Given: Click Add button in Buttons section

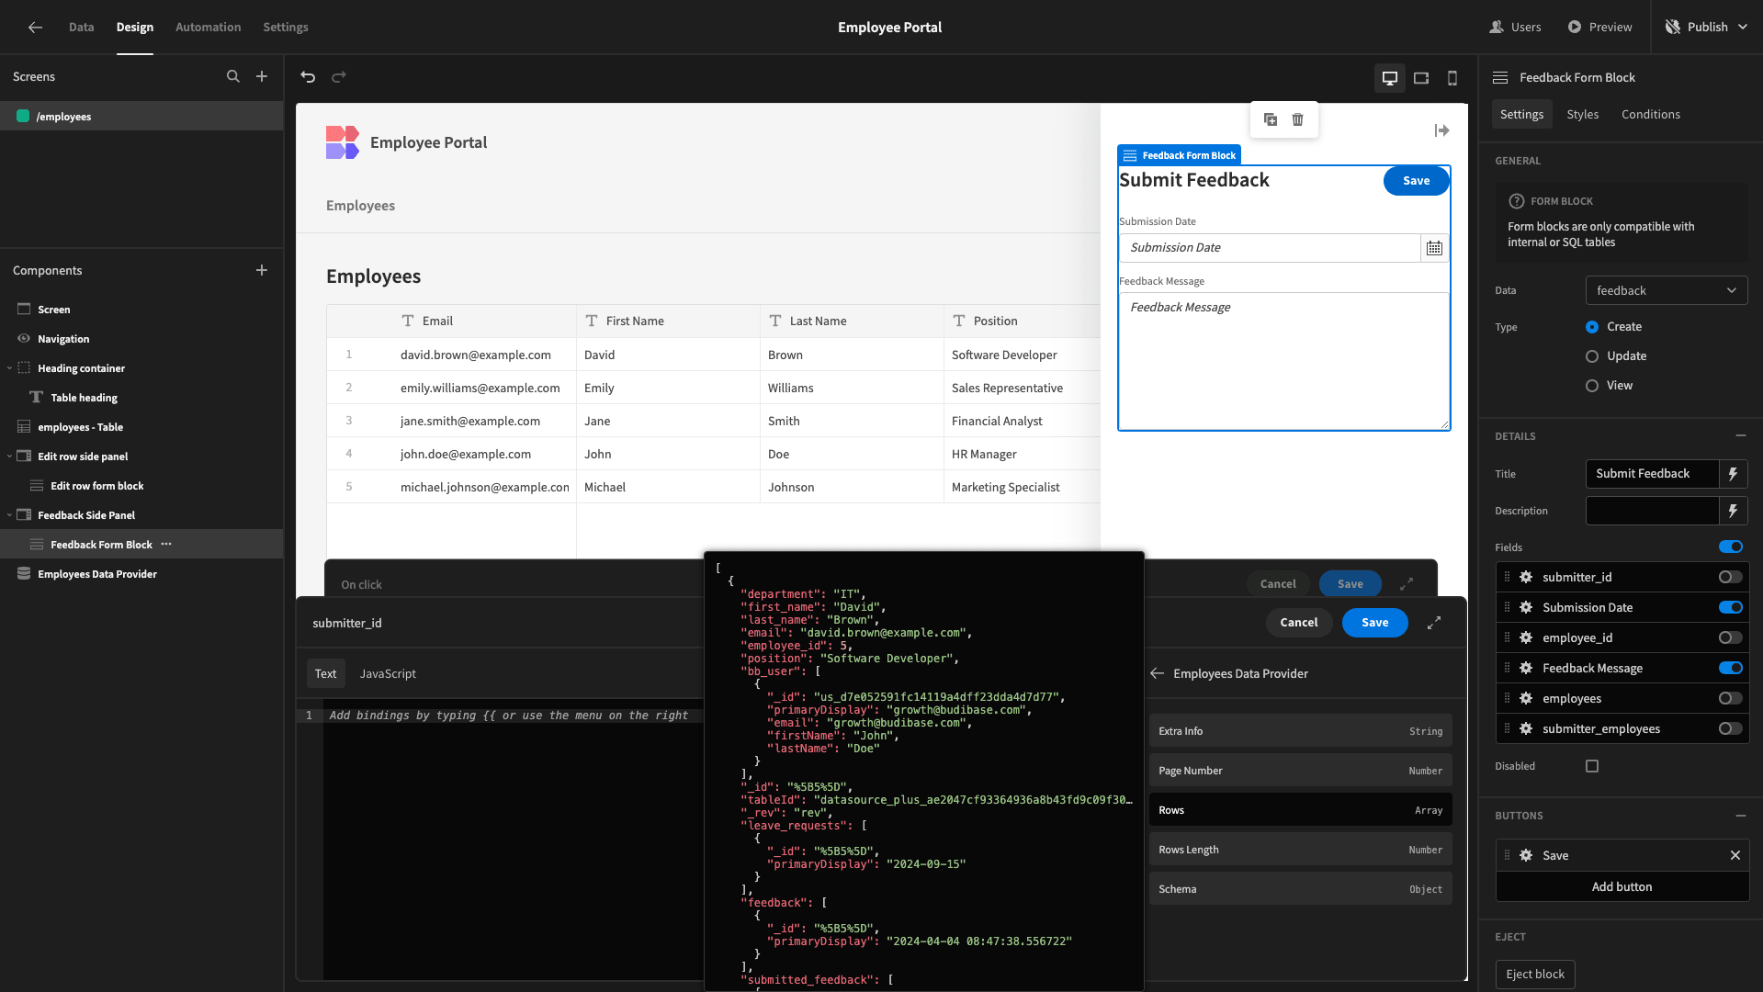Looking at the screenshot, I should pos(1622,886).
